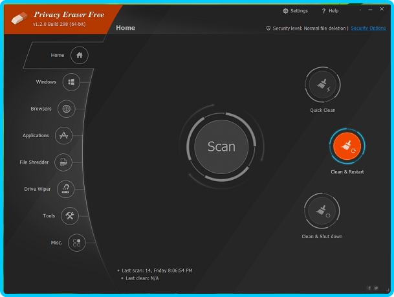Switch to the Windows sidebar label

pos(46,82)
